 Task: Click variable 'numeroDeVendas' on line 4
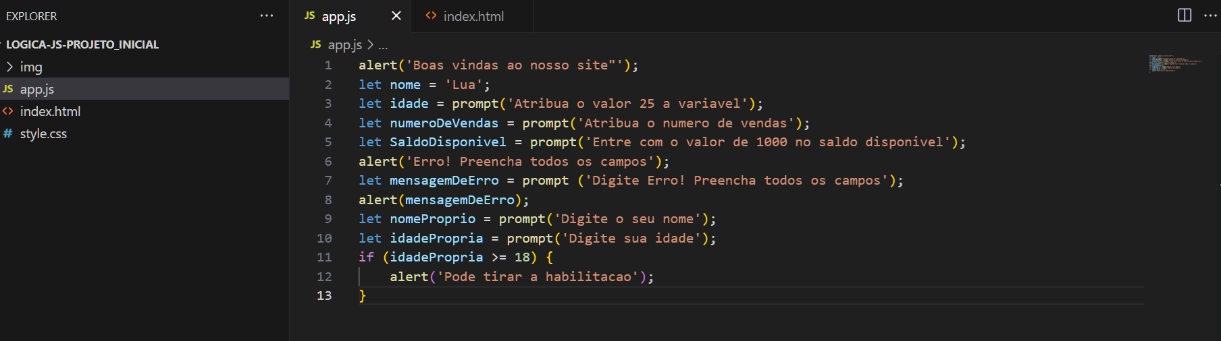coord(444,123)
